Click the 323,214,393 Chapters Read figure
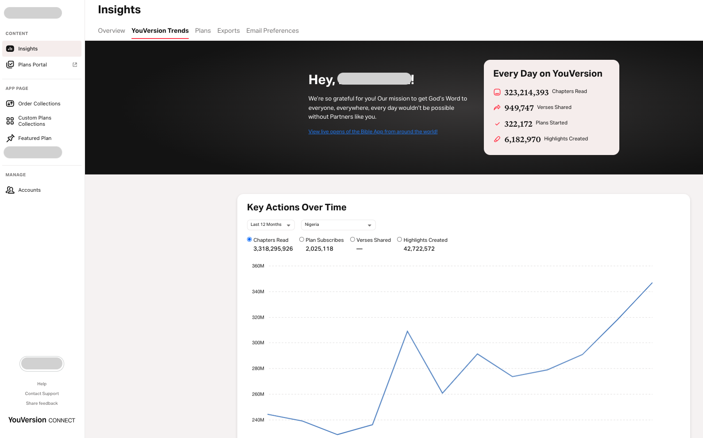 click(x=526, y=92)
